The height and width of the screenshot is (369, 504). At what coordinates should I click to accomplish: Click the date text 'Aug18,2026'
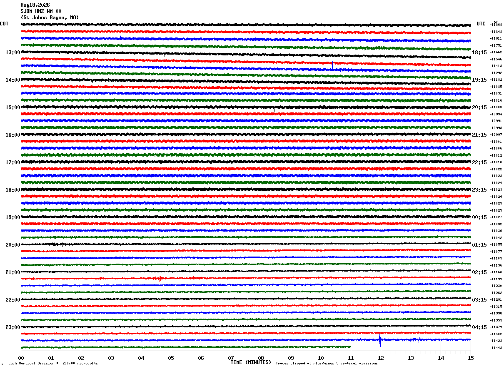pyautogui.click(x=35, y=5)
